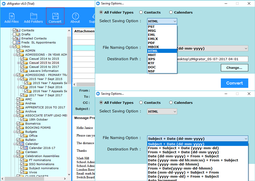Select Calendars radio in lower Saving Options
Screen dimensions: 255x181
pyautogui.click(x=171, y=102)
